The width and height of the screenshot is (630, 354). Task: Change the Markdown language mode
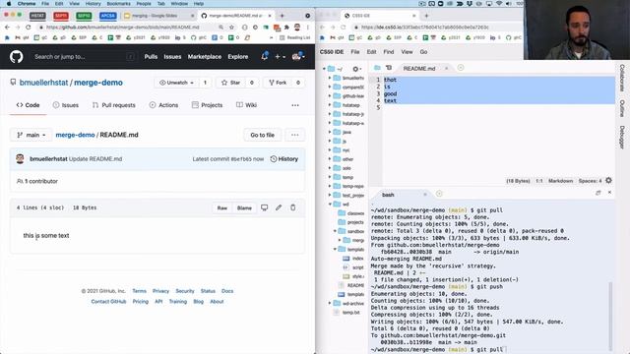tap(560, 181)
